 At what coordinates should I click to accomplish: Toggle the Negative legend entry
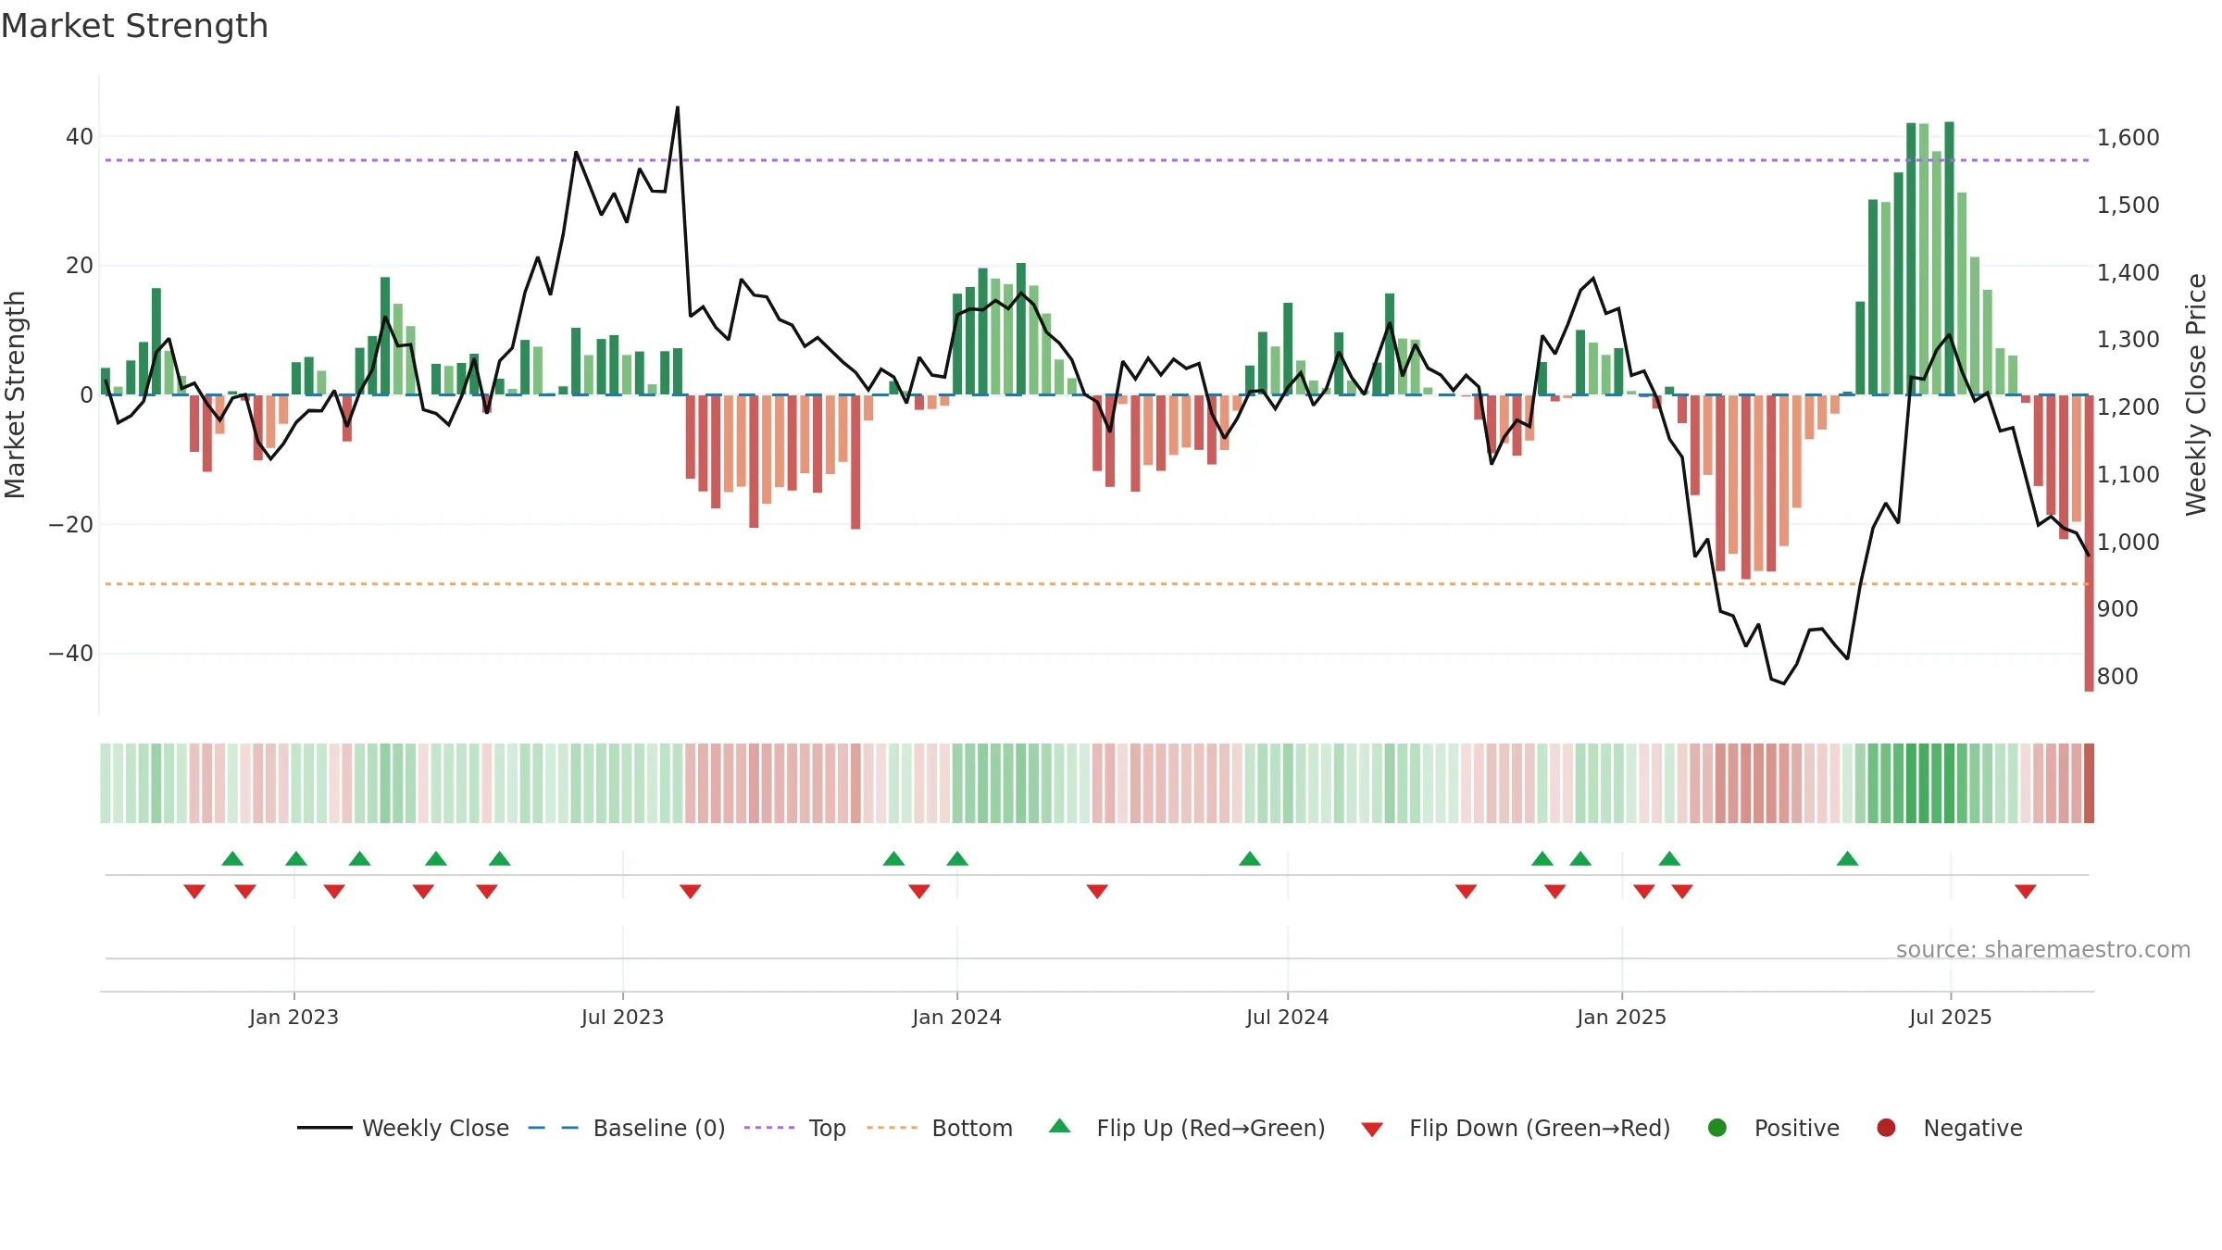coord(1949,1128)
